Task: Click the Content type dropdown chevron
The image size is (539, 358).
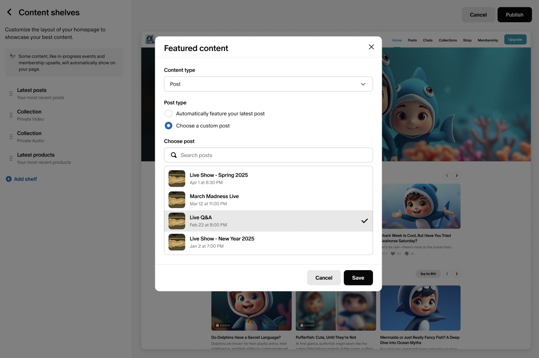Action: 363,84
